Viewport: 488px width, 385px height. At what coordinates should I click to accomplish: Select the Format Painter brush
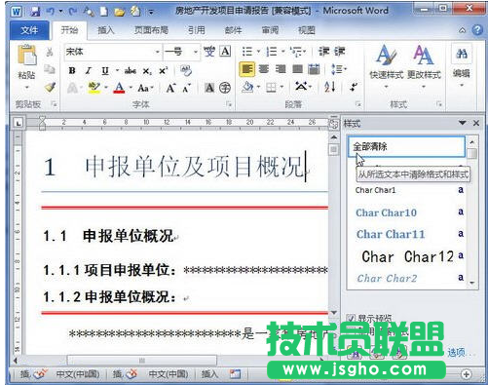[50, 87]
